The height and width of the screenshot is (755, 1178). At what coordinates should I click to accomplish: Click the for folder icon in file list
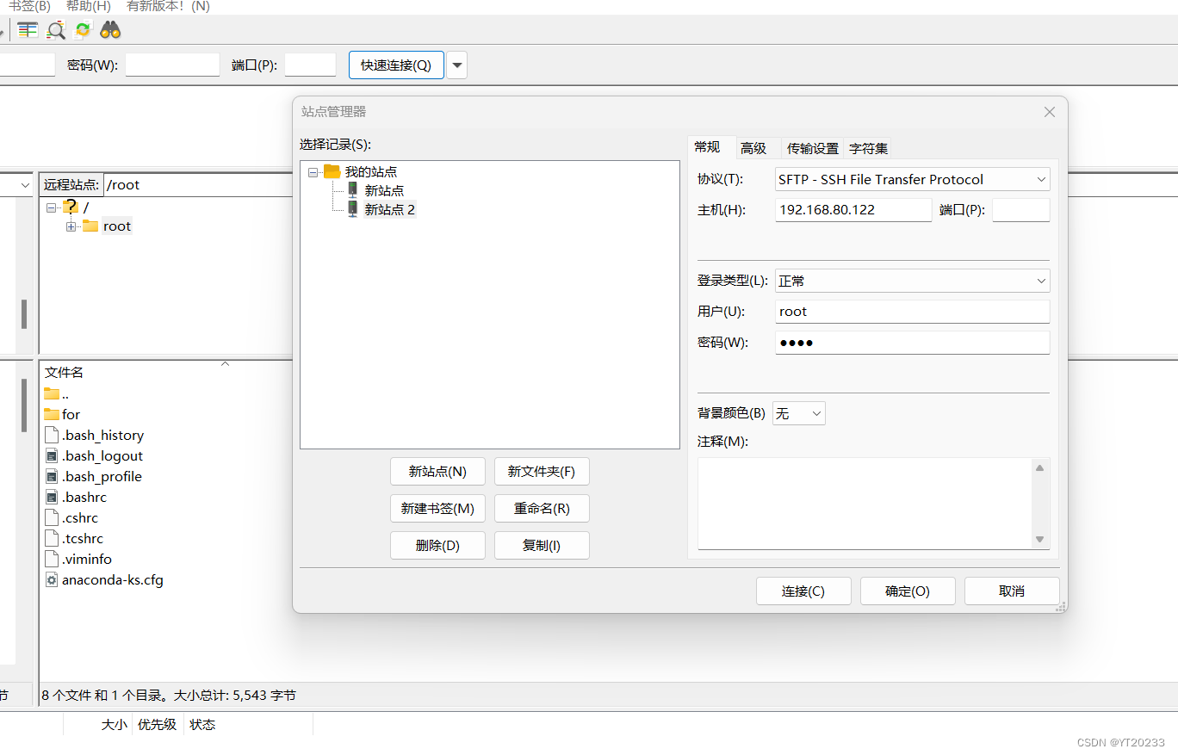(52, 414)
